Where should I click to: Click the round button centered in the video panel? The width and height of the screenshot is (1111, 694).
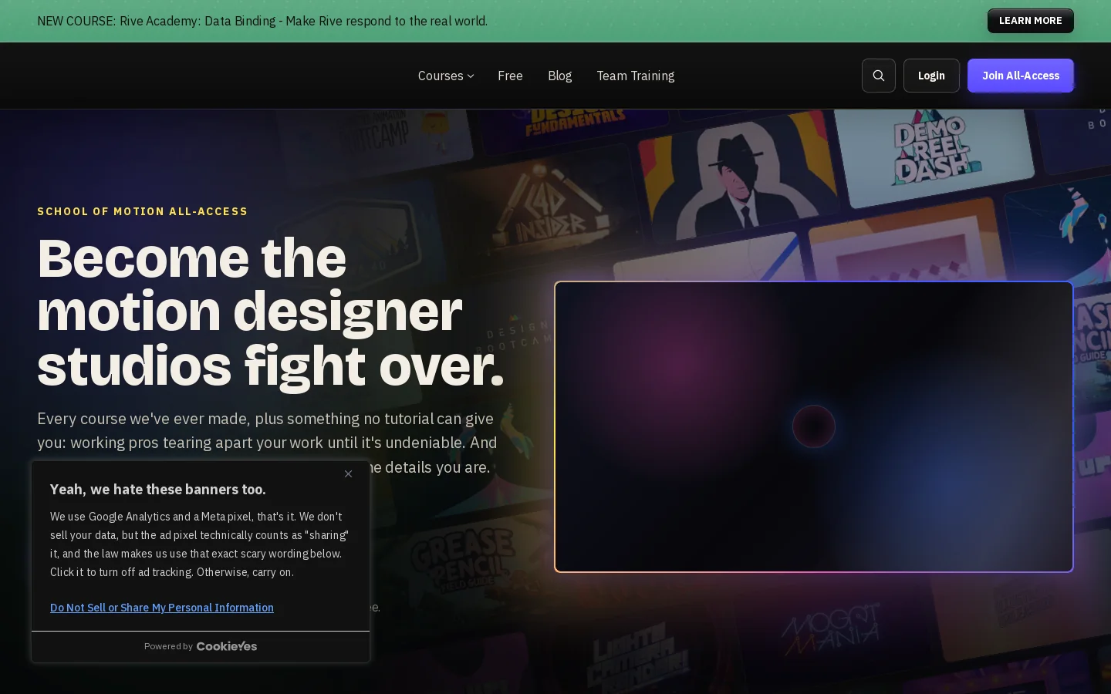coord(814,426)
